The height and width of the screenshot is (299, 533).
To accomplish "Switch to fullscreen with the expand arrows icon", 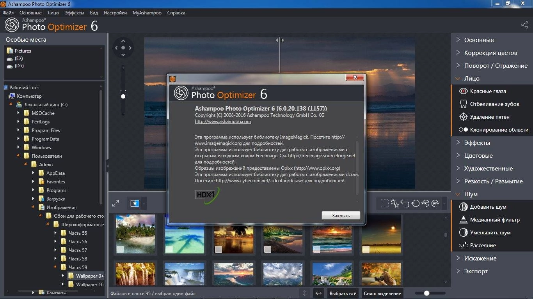I will [115, 203].
